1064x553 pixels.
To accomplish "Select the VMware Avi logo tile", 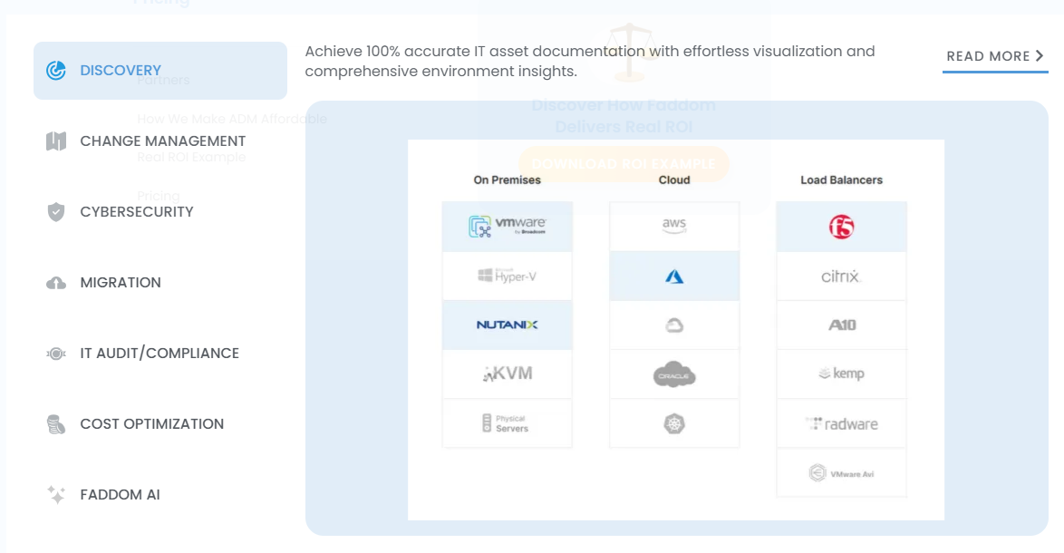I will click(x=841, y=473).
